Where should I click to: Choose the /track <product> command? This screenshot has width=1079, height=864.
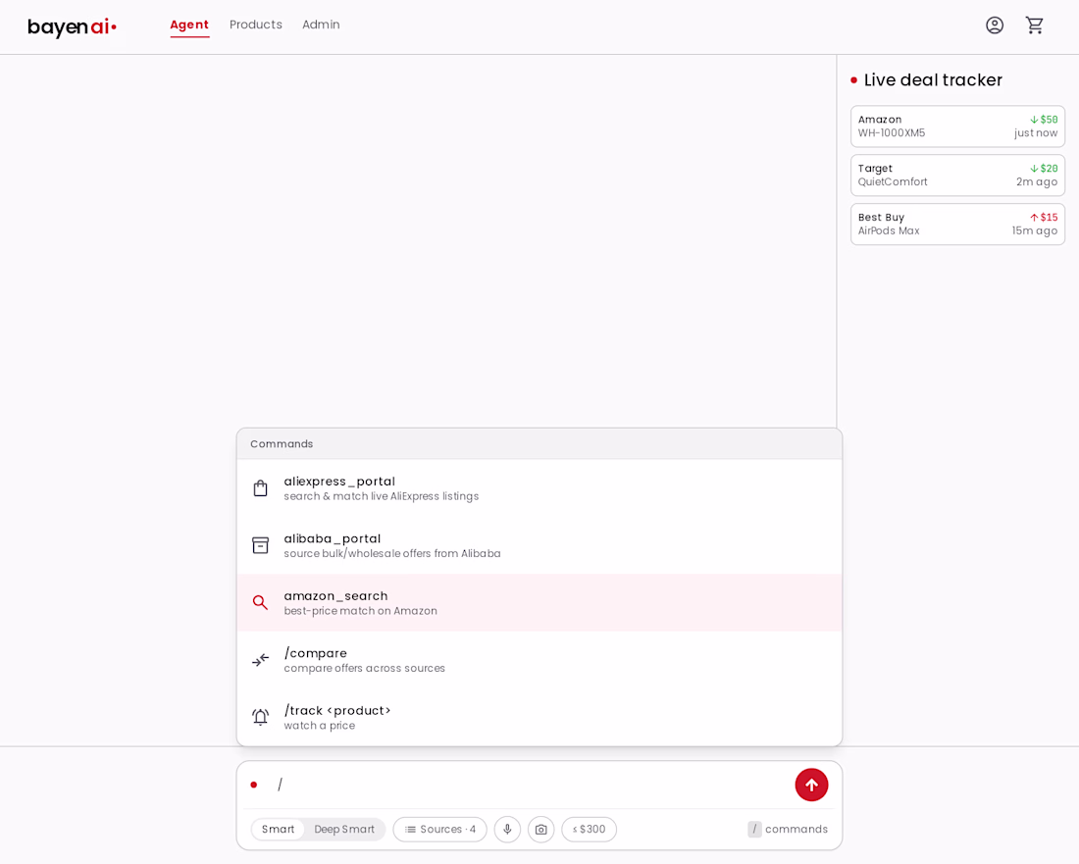(539, 718)
